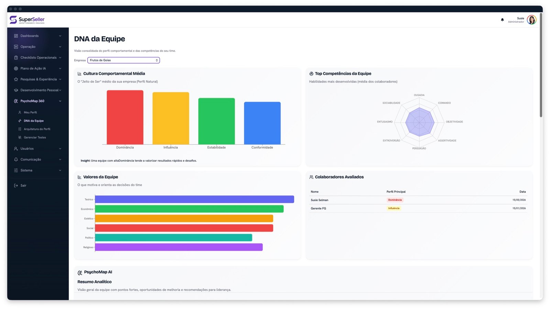The width and height of the screenshot is (550, 309).
Task: Open Susie's profile avatar
Action: 531,20
